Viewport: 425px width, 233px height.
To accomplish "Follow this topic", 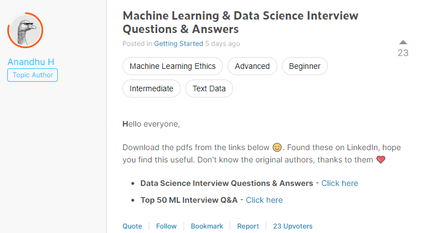I will (166, 226).
